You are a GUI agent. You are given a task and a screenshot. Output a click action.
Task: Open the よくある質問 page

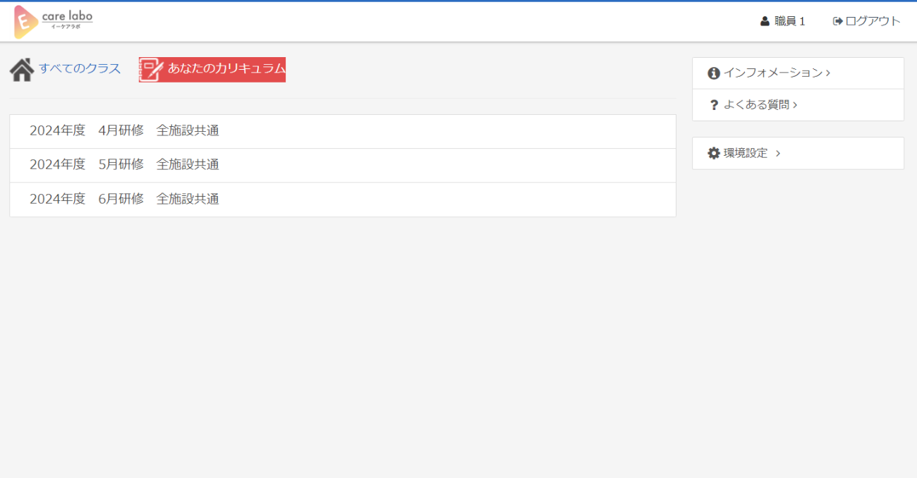(756, 105)
